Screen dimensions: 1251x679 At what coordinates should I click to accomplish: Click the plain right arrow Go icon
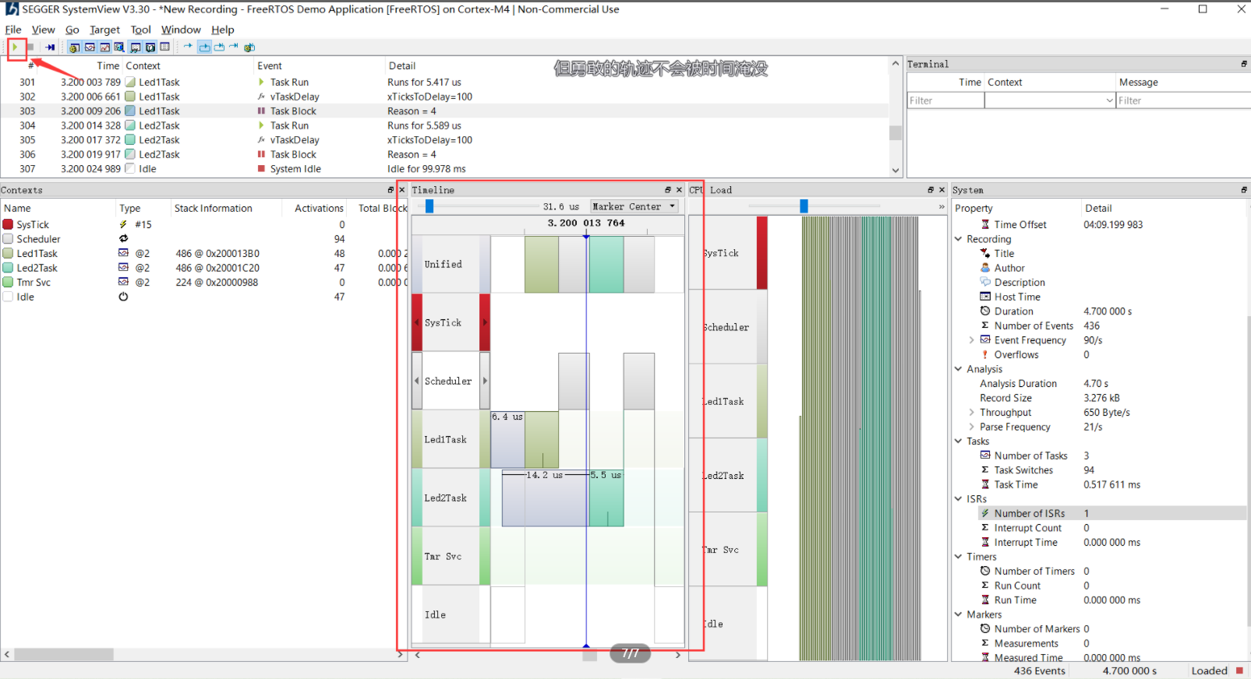coord(188,46)
